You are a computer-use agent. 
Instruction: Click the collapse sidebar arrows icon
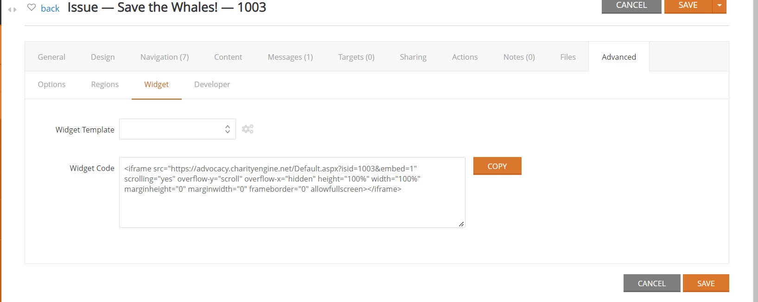[x=12, y=9]
